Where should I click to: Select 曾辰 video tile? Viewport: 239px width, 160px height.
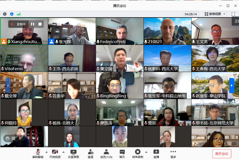tap(167, 112)
